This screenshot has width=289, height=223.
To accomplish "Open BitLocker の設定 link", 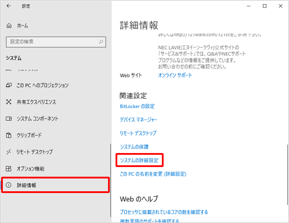I will (x=137, y=106).
